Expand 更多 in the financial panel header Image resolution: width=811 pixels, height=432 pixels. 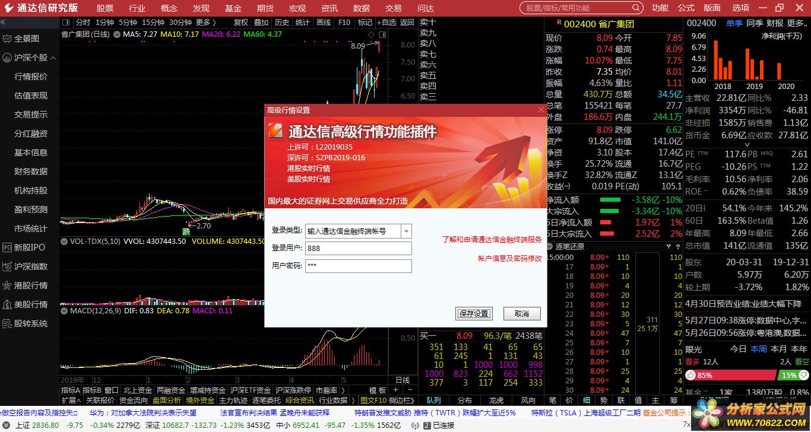pos(797,23)
